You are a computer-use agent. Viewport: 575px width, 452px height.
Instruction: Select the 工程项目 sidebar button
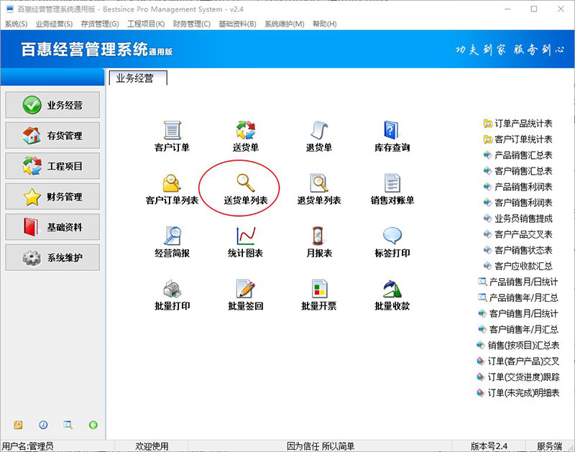(x=52, y=166)
